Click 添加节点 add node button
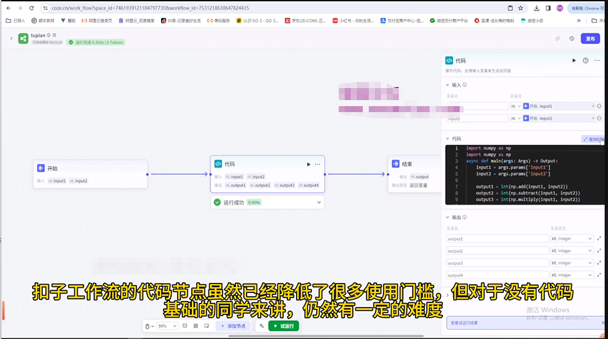 (x=233, y=326)
